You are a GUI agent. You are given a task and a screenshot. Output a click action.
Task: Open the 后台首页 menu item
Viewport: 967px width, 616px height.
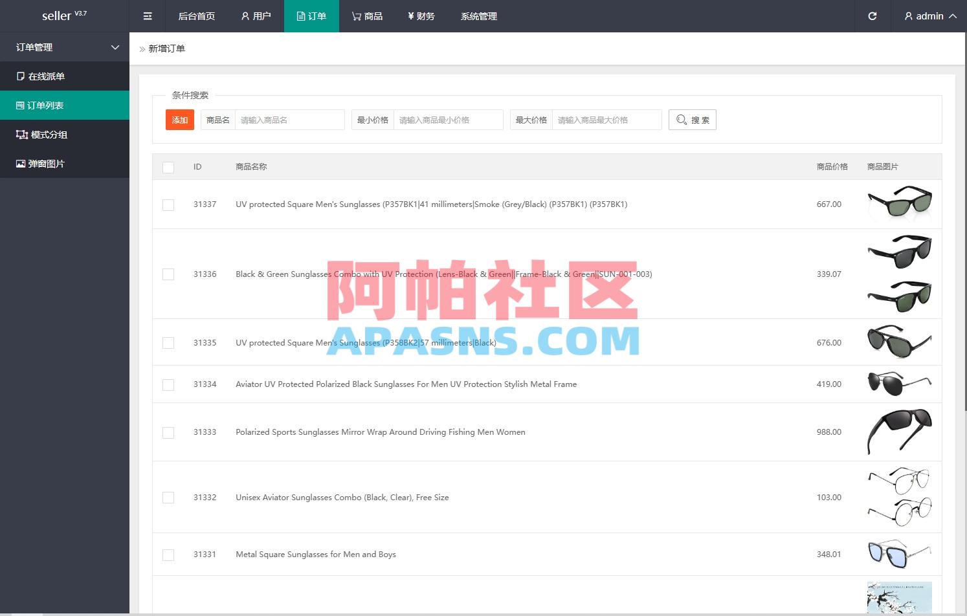[x=196, y=16]
